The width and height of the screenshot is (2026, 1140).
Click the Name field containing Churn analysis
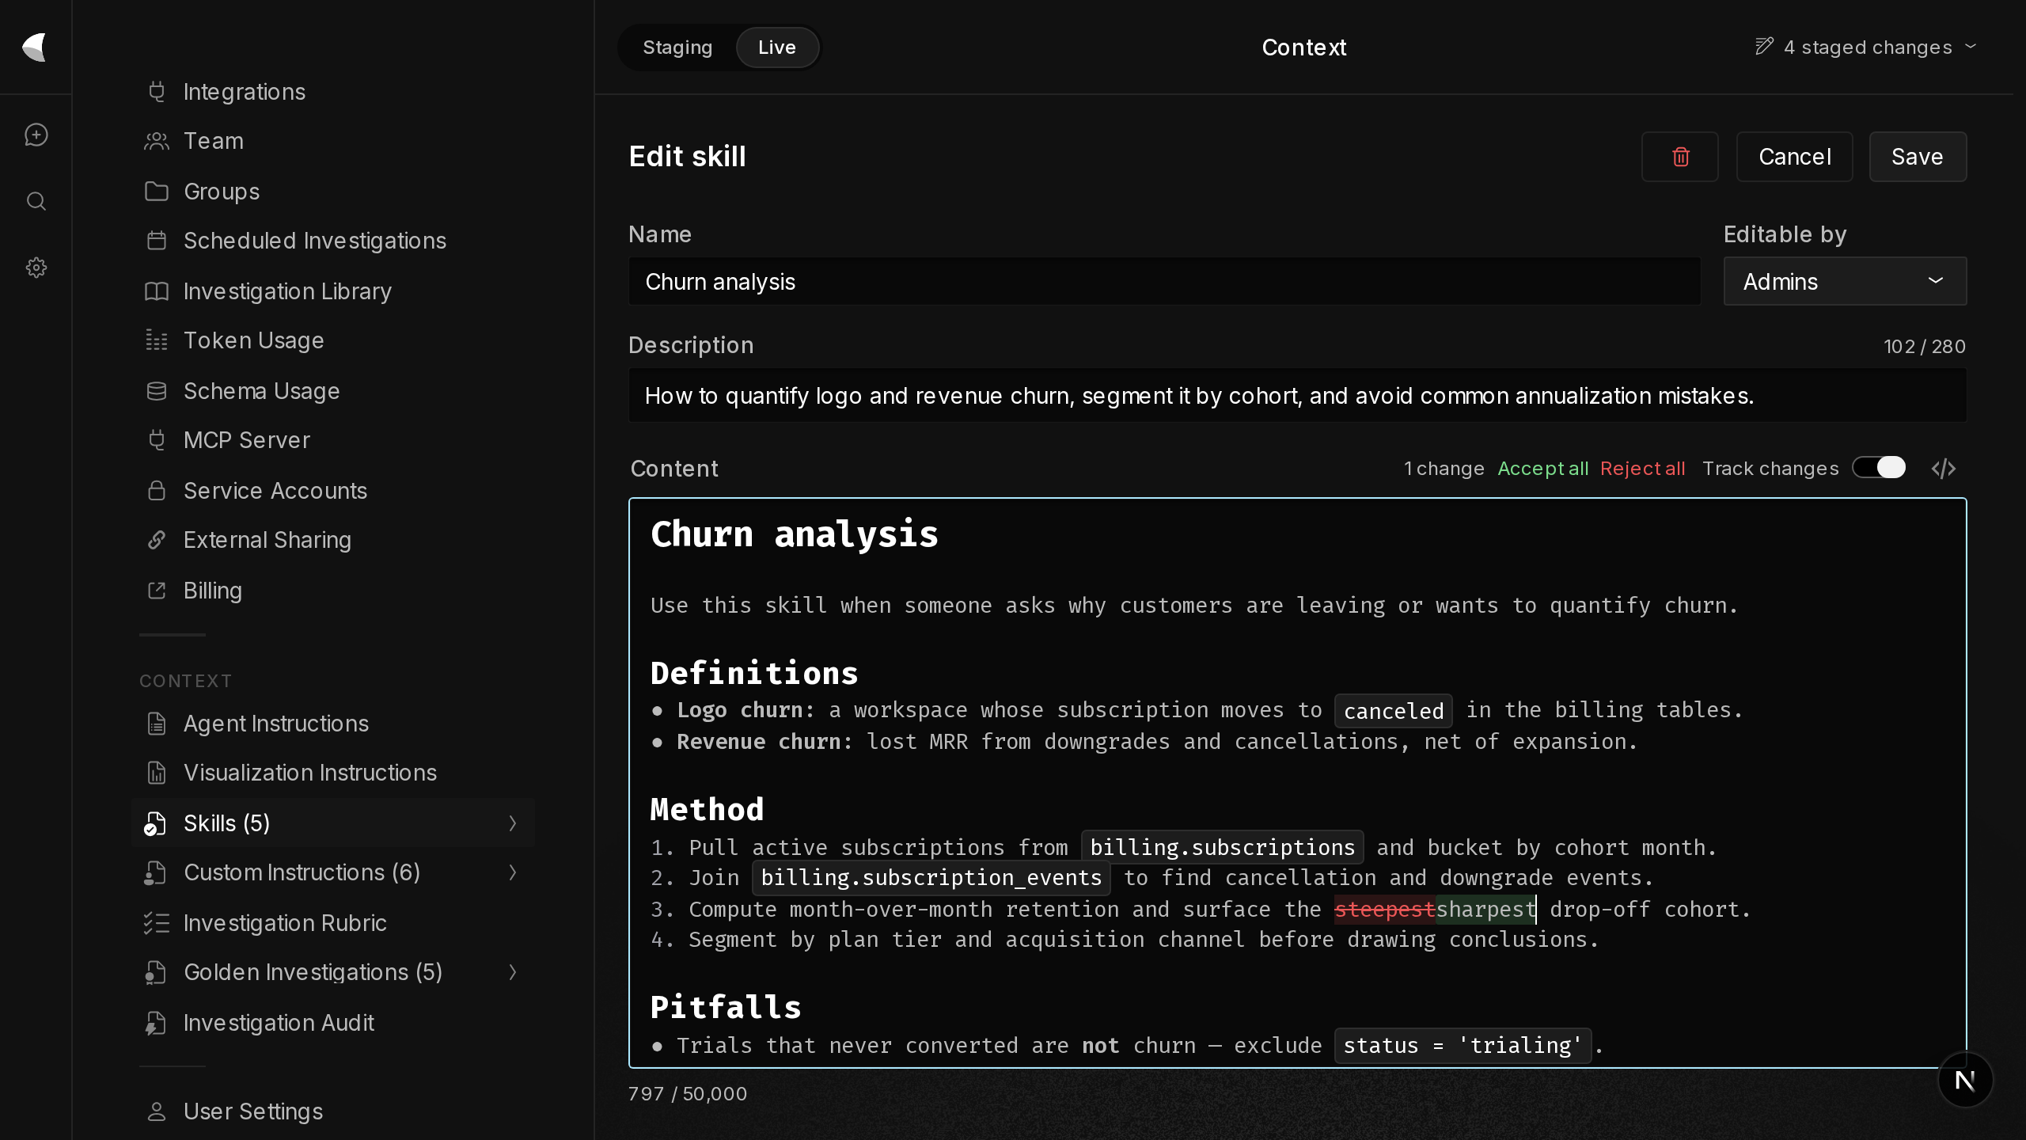1164,281
